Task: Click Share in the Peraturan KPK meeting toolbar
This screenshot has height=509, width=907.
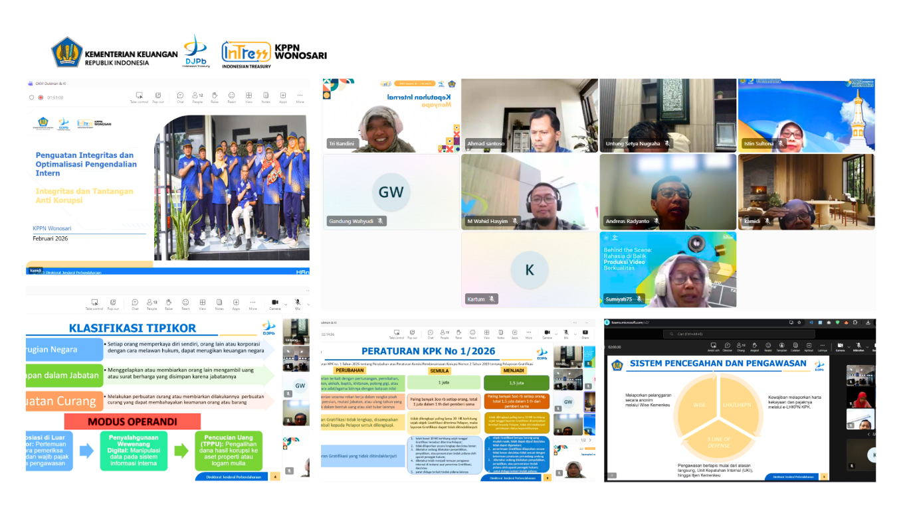Action: point(585,332)
